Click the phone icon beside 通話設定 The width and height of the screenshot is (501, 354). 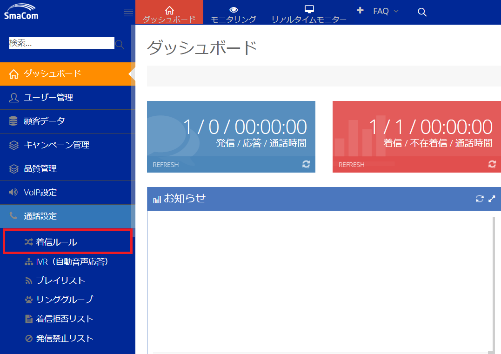pos(13,216)
